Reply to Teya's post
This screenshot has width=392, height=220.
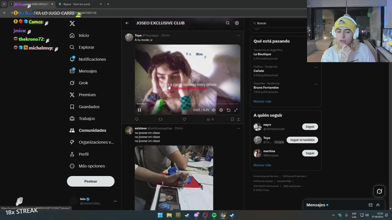(137, 119)
